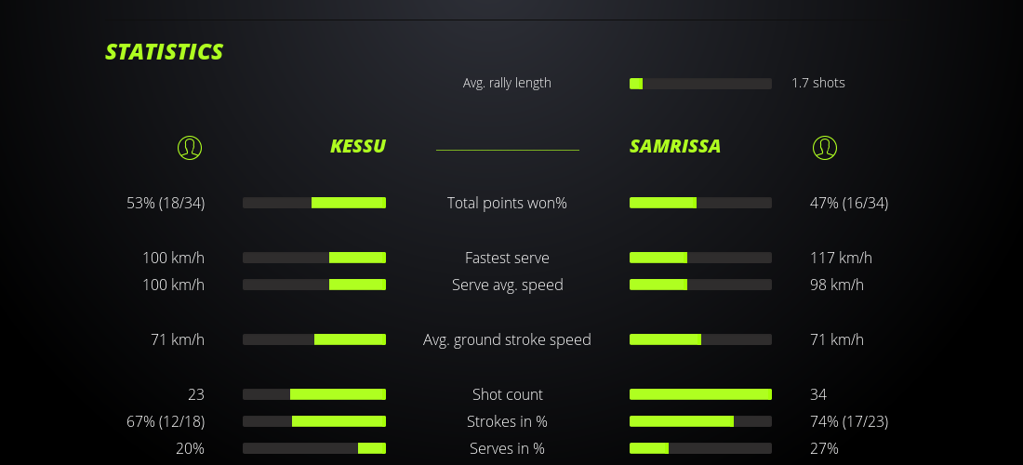Click Kessu's avg. ground stroke speed bar

coord(314,339)
